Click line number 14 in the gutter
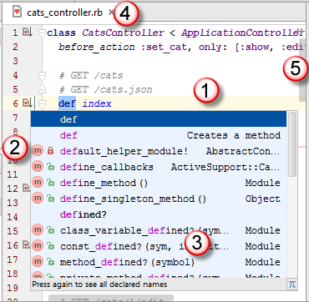The image size is (309, 302). tap(13, 216)
